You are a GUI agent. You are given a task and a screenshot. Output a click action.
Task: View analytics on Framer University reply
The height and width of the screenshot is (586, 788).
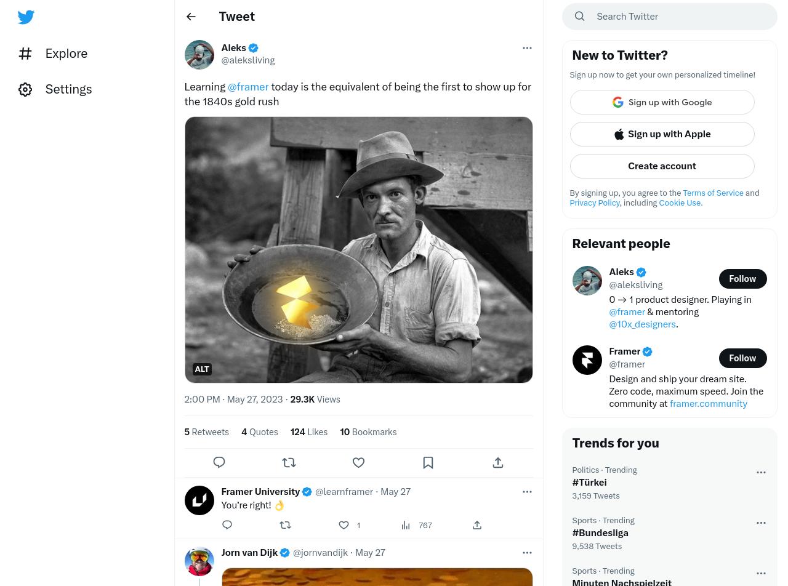click(417, 525)
